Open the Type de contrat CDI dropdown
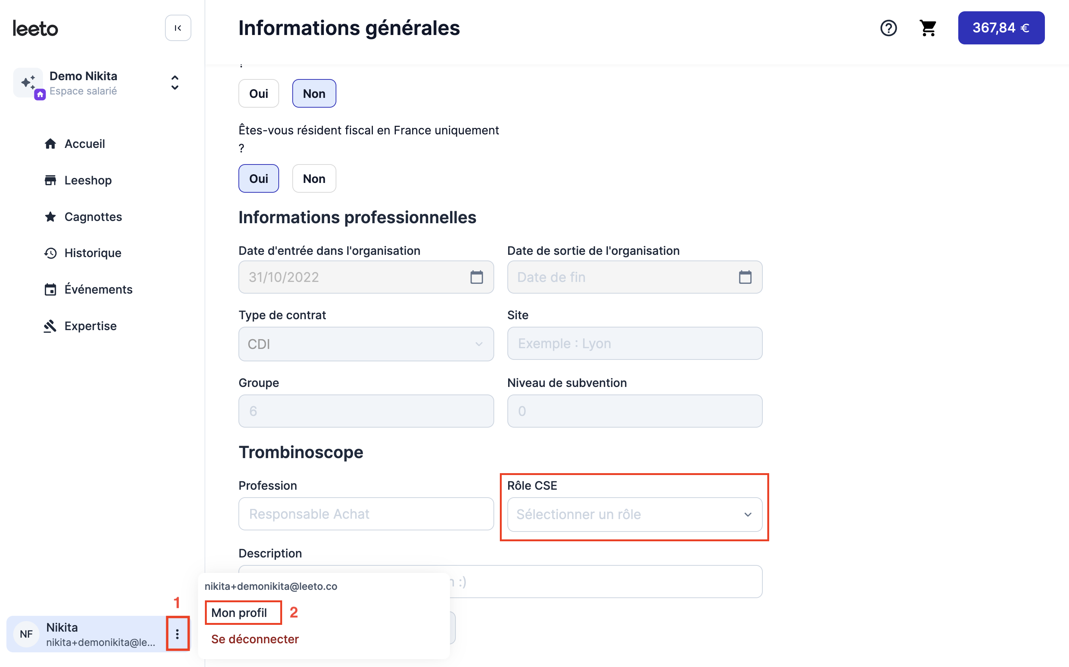This screenshot has height=667, width=1069. click(x=366, y=344)
